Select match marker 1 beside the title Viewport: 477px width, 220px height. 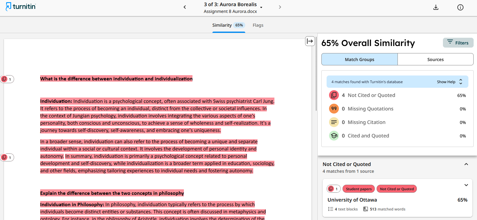[7, 79]
